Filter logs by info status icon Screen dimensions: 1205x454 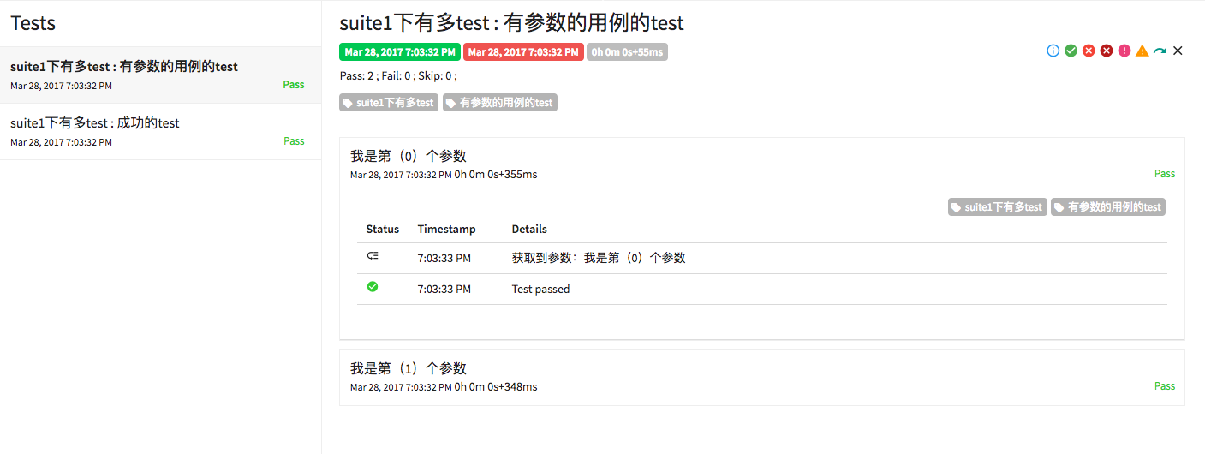click(1053, 51)
